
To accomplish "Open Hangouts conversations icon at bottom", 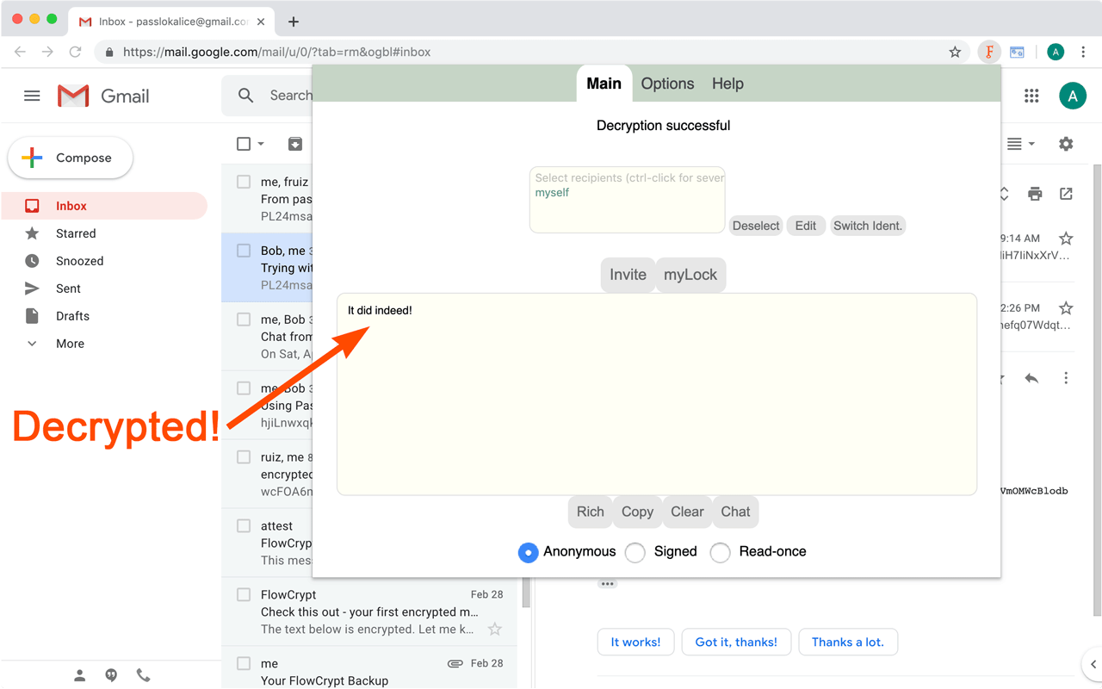I will coord(111,676).
